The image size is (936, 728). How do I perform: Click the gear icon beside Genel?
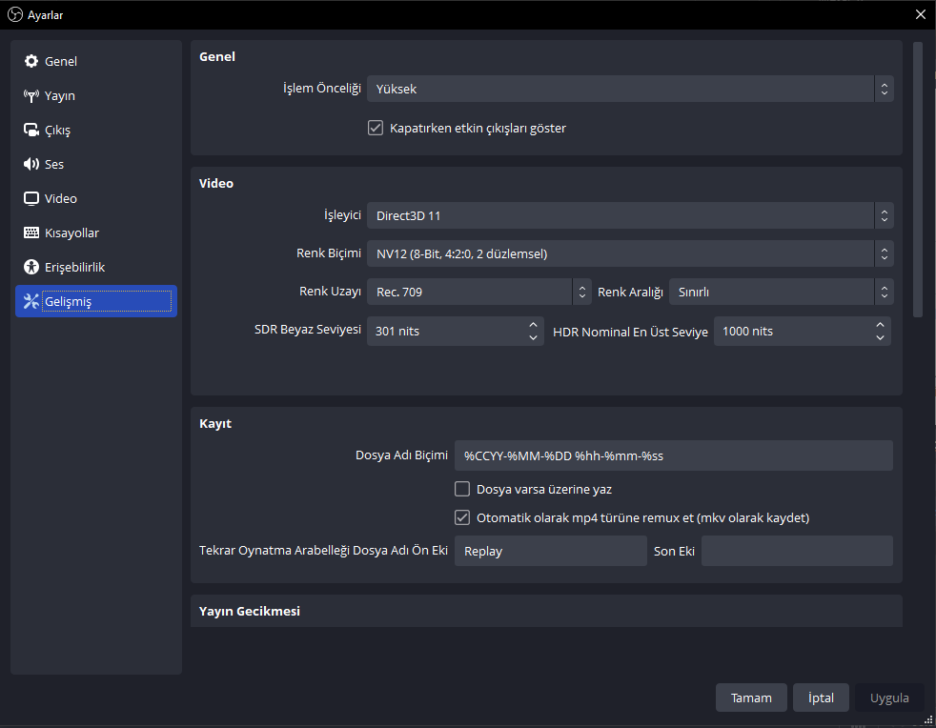[31, 62]
